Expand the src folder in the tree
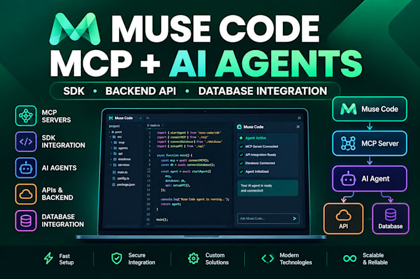Image resolution: width=420 pixels, height=279 pixels. (116, 137)
